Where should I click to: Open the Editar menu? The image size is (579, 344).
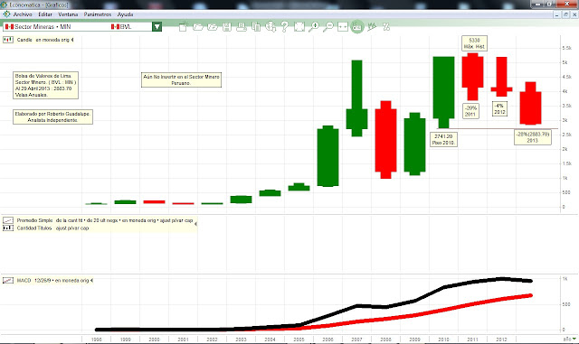point(45,14)
